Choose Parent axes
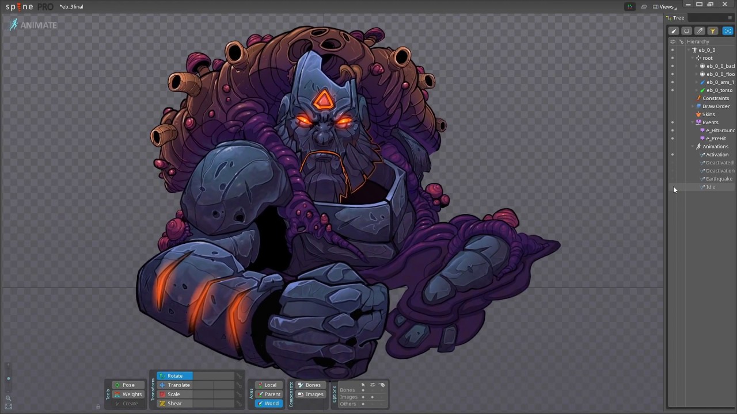 (x=268, y=394)
